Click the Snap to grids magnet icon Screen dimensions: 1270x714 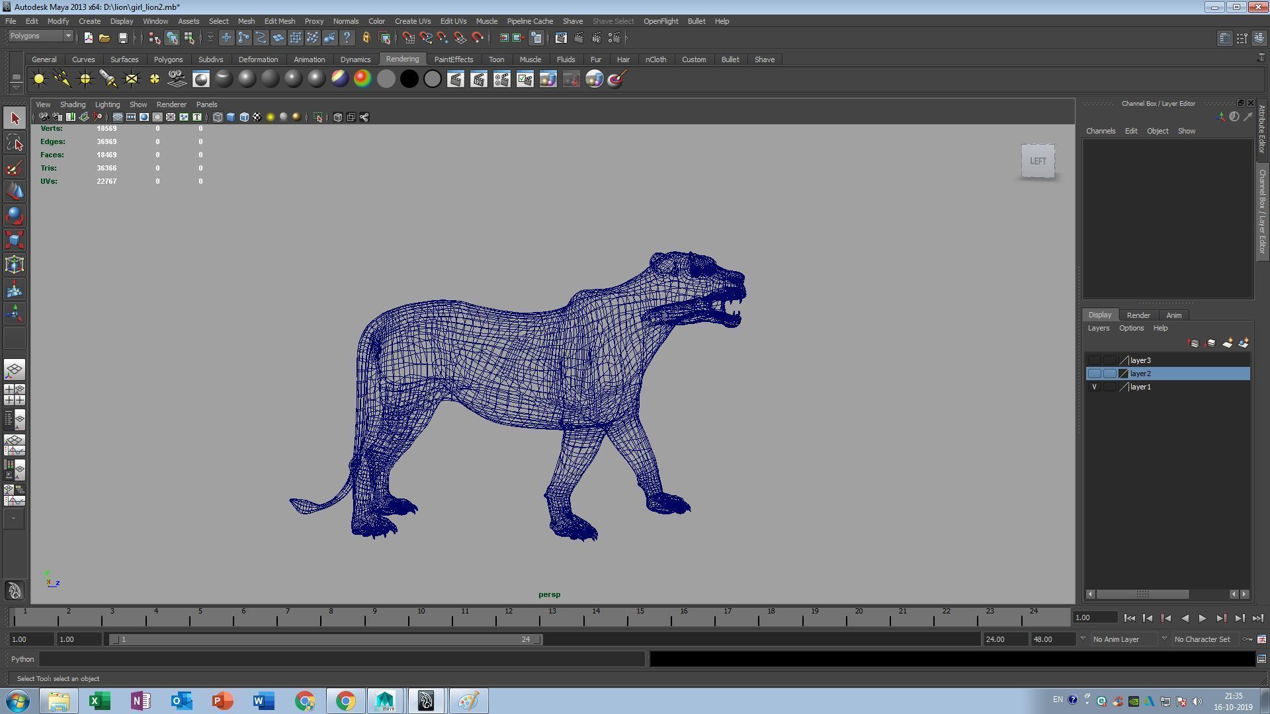(x=408, y=38)
